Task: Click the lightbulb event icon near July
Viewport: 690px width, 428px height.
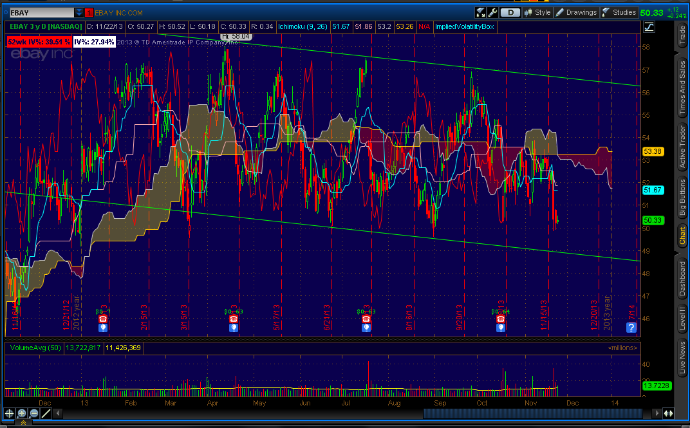Action: point(366,328)
